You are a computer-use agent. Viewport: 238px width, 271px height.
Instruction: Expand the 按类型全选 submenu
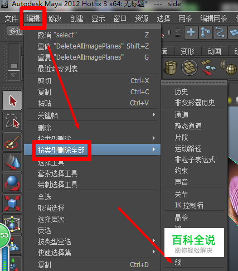[x=92, y=241]
